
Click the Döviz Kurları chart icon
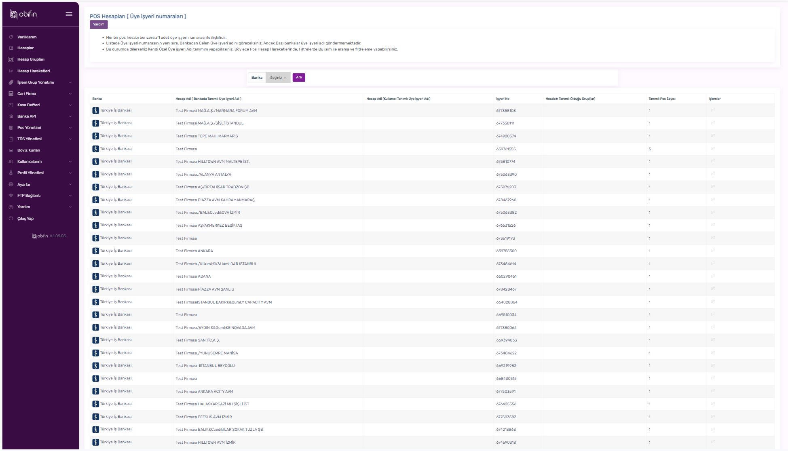click(x=11, y=150)
